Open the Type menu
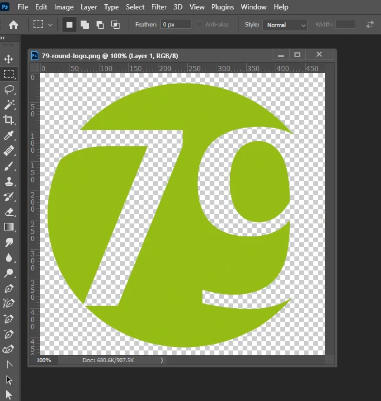This screenshot has width=381, height=401. (111, 7)
